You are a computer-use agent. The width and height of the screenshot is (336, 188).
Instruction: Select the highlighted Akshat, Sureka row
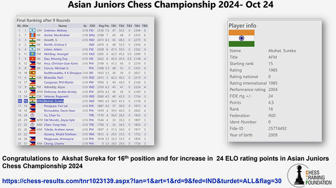click(83, 101)
